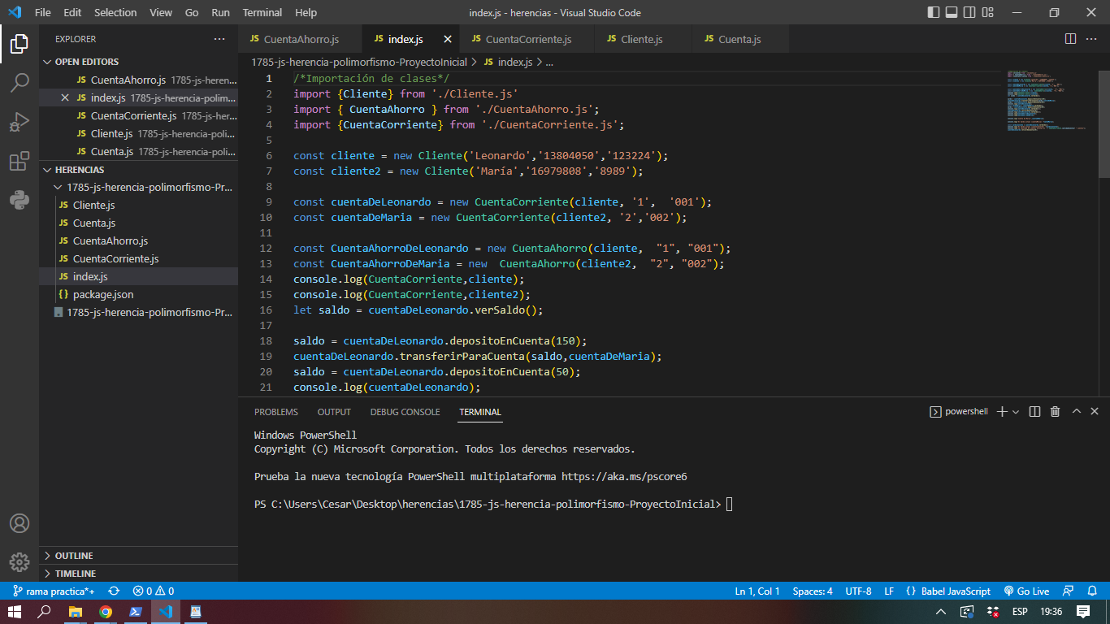Open the Help menu
This screenshot has width=1110, height=624.
306,12
